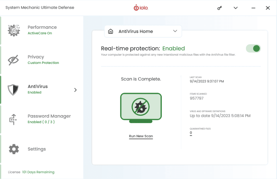Open the Privacy section
277x179 pixels.
(42, 60)
